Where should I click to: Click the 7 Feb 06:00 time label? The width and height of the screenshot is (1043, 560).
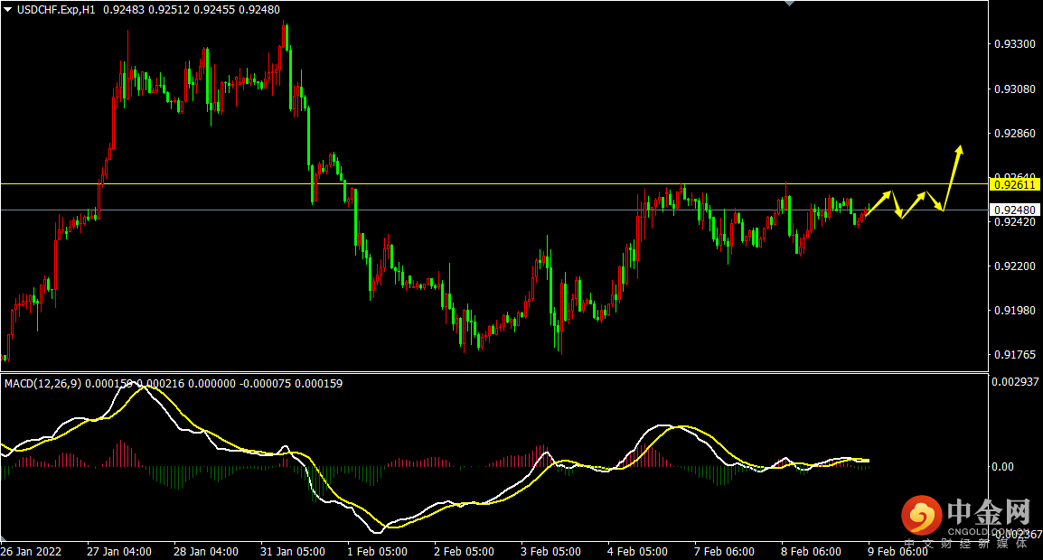tap(724, 552)
